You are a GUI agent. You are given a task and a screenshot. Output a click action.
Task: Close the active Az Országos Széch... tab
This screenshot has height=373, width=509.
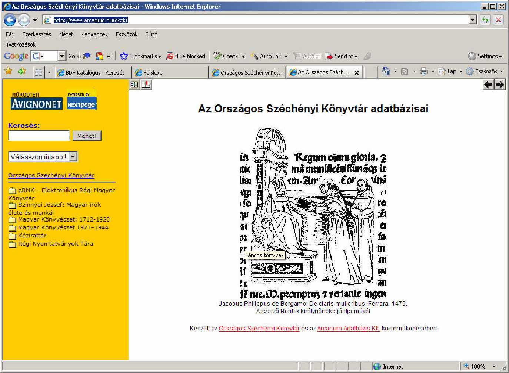pos(356,73)
